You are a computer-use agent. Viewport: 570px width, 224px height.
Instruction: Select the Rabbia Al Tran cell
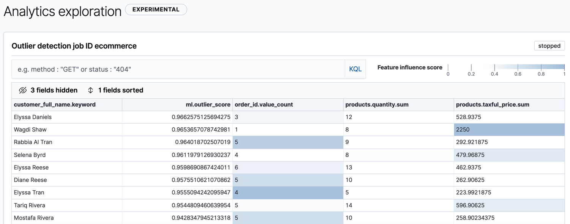point(67,142)
